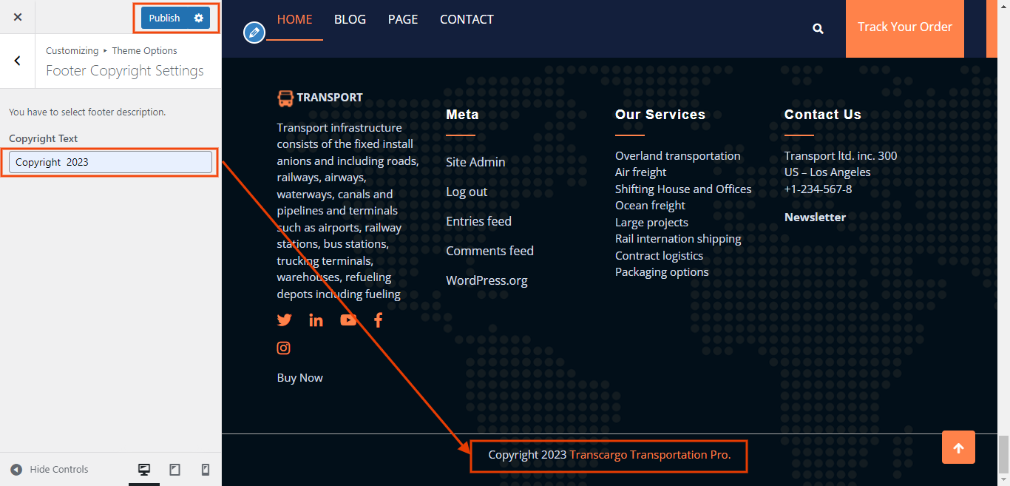Screen dimensions: 1010x486
Task: Switch to tablet preview mode
Action: click(x=175, y=470)
